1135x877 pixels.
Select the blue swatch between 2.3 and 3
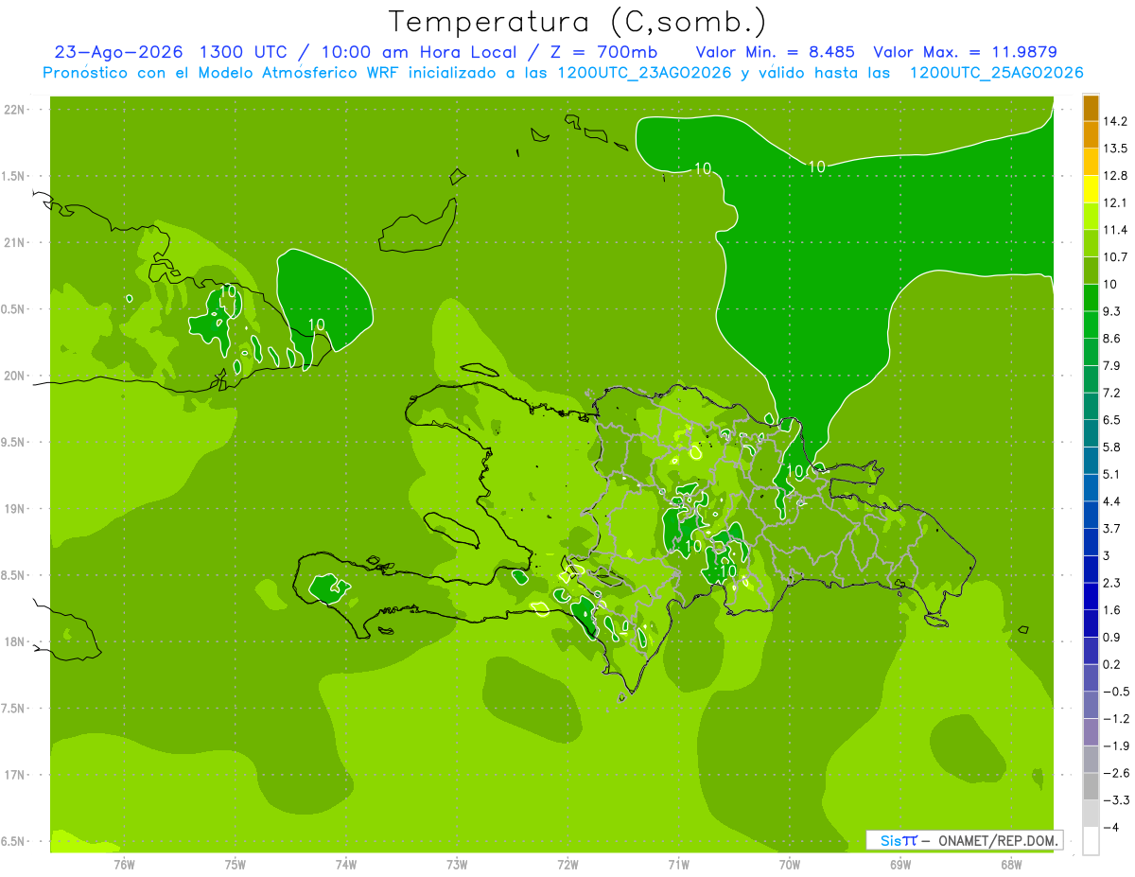point(1091,569)
